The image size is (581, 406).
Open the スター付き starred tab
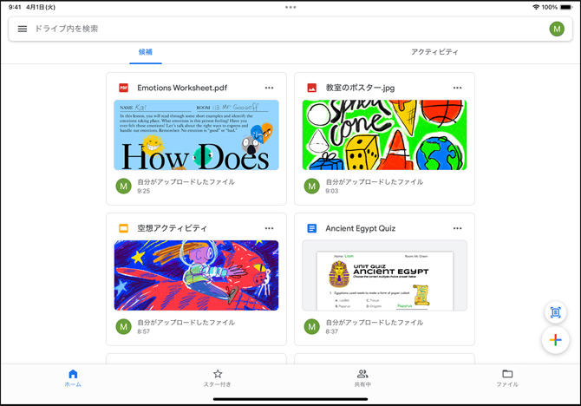click(218, 378)
